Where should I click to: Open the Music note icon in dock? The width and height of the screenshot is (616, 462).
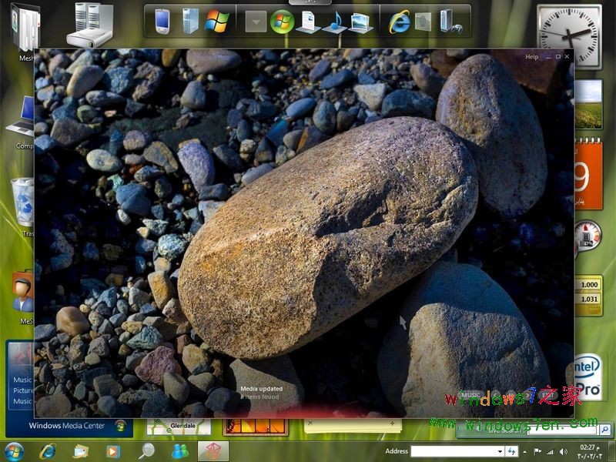(x=334, y=22)
